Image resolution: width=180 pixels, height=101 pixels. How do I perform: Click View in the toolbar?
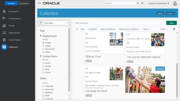tap(82, 29)
